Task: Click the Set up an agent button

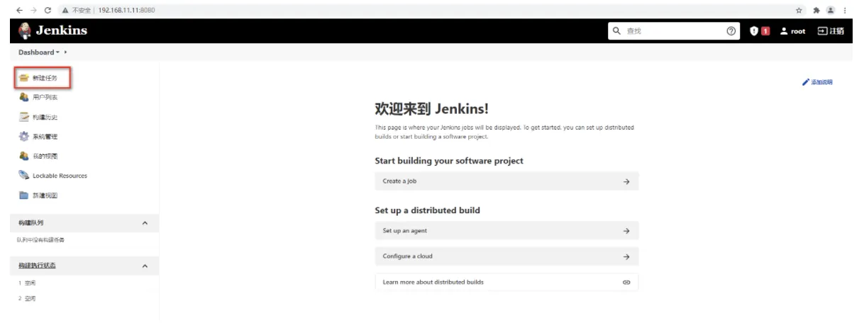Action: 506,231
